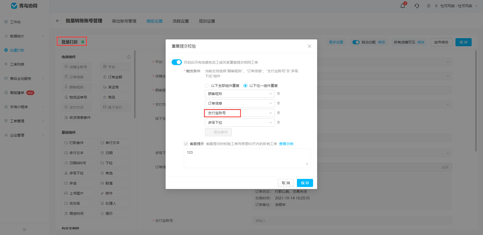Image resolution: width=483 pixels, height=235 pixels.
Task: Click the 添加条件 button
Action: (x=218, y=132)
